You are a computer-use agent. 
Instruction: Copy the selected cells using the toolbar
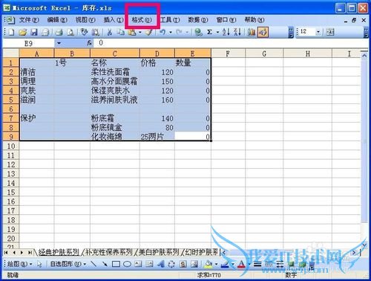pos(120,32)
